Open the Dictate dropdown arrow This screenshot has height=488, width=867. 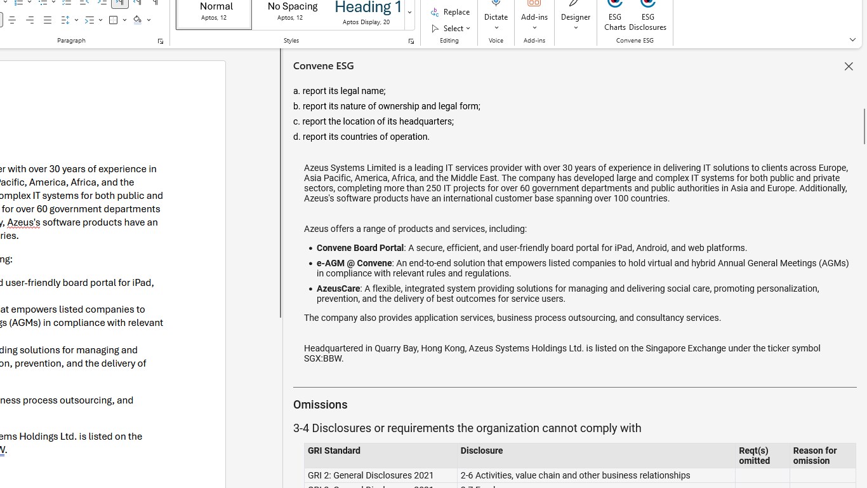coord(496,27)
